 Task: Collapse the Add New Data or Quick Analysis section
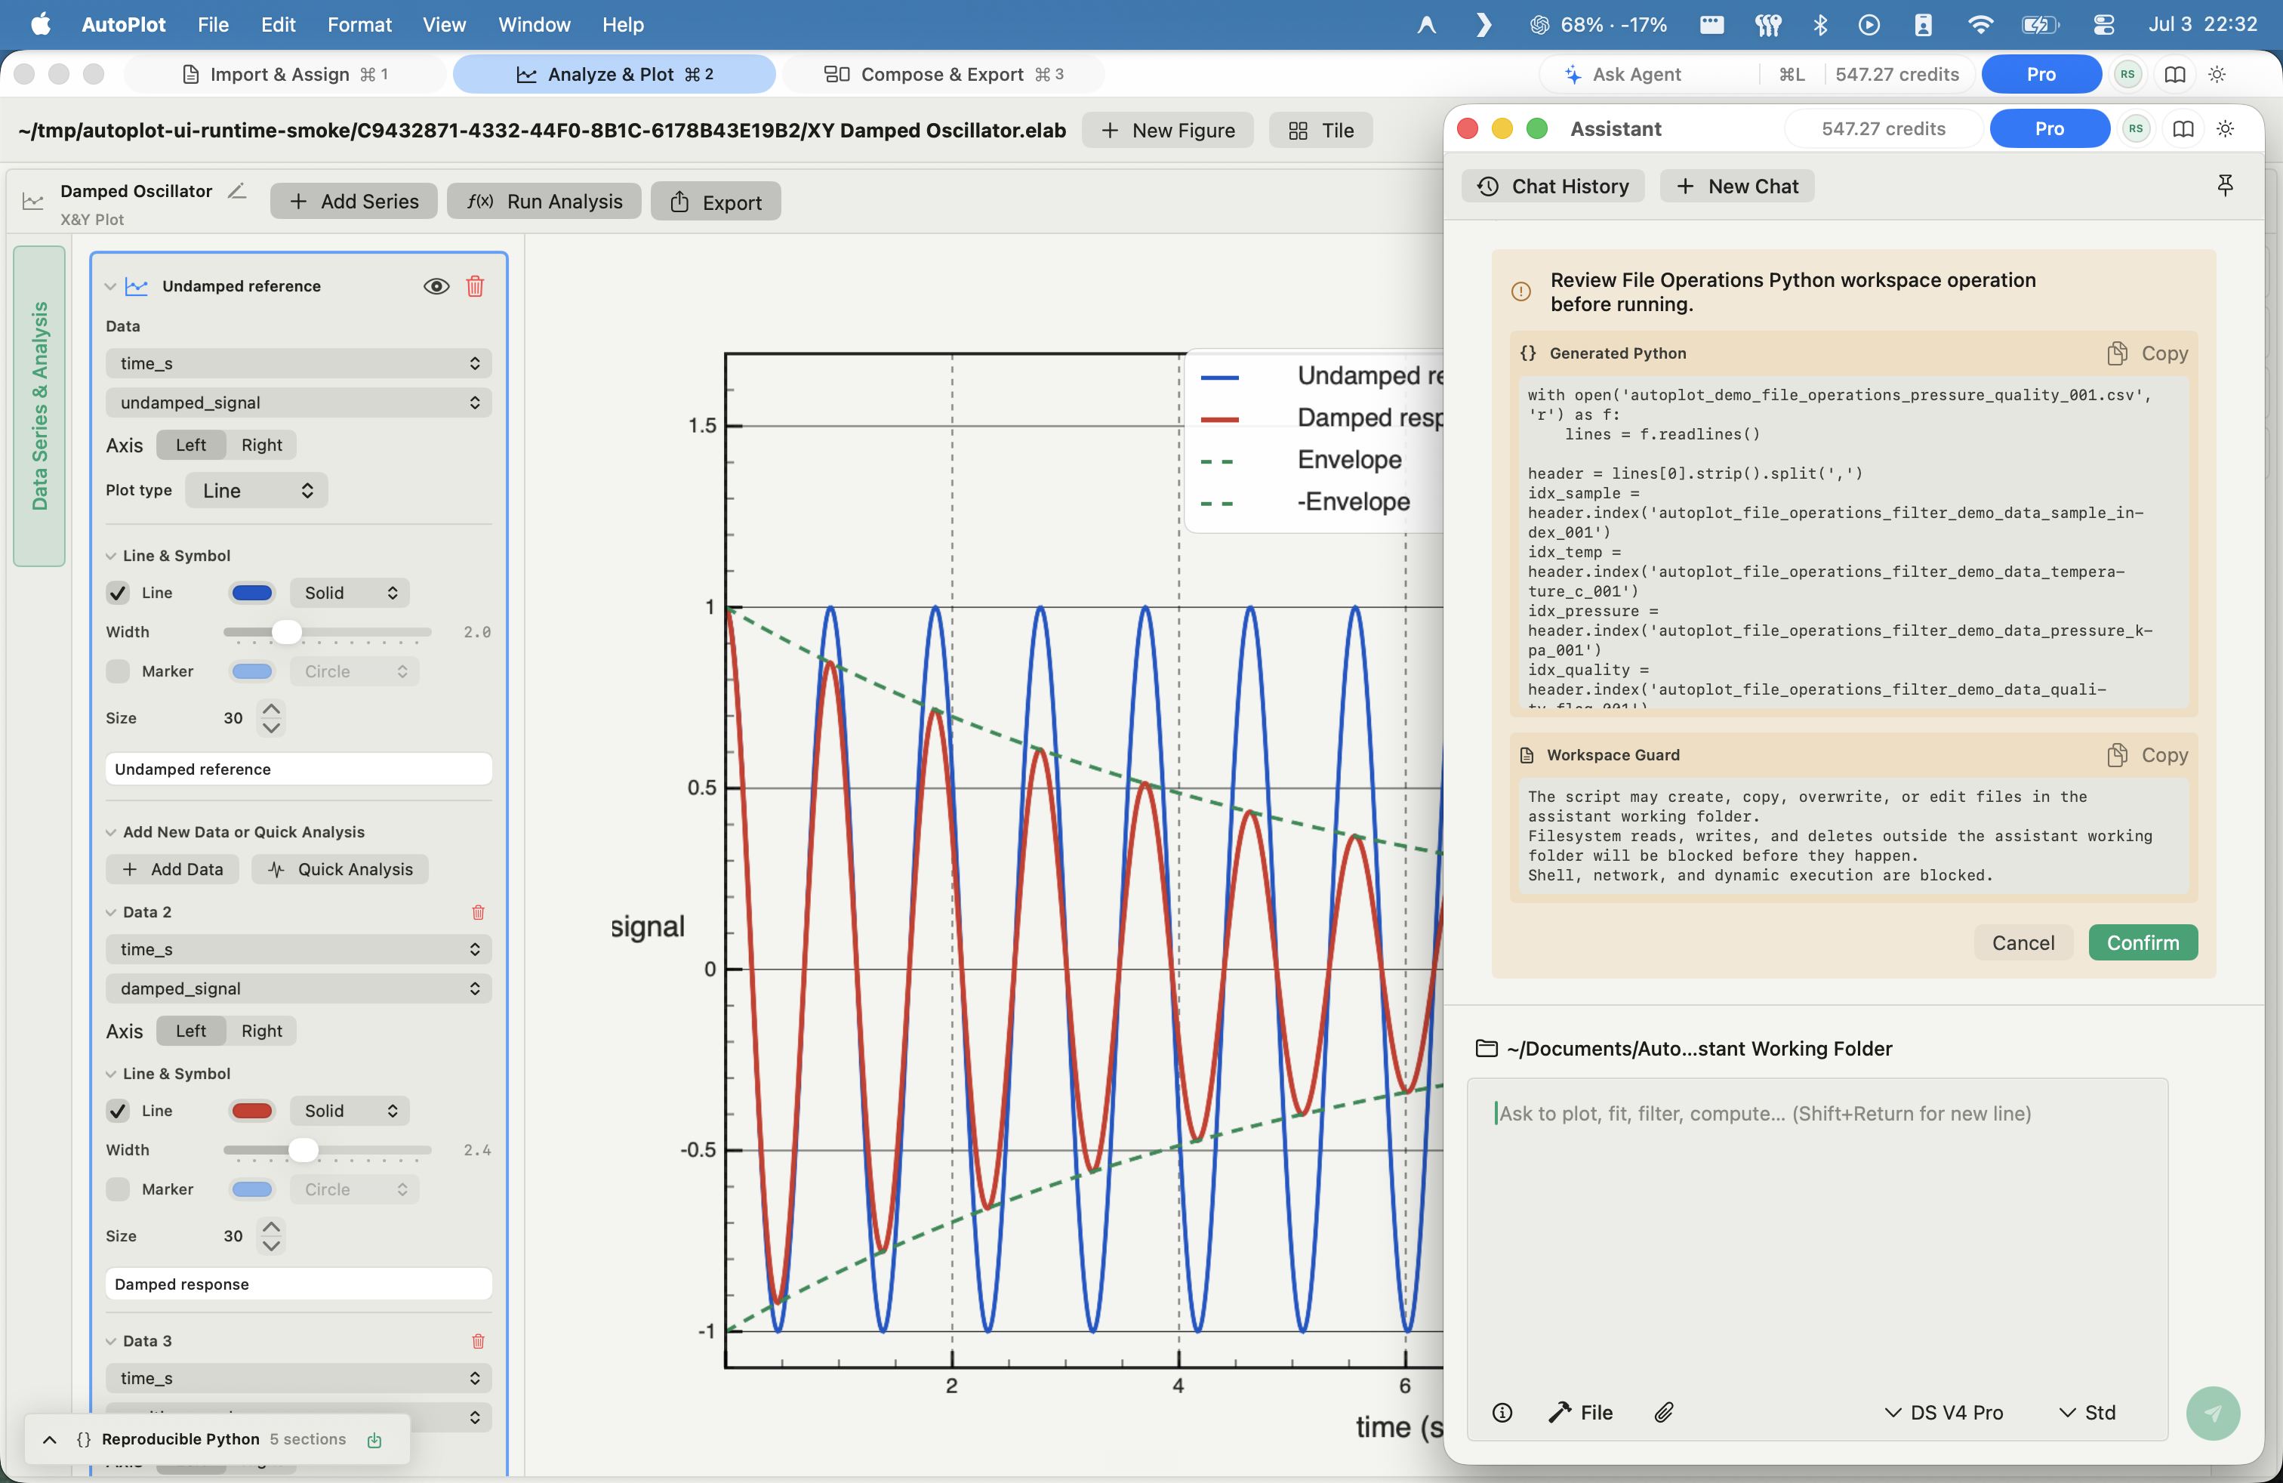pos(110,833)
